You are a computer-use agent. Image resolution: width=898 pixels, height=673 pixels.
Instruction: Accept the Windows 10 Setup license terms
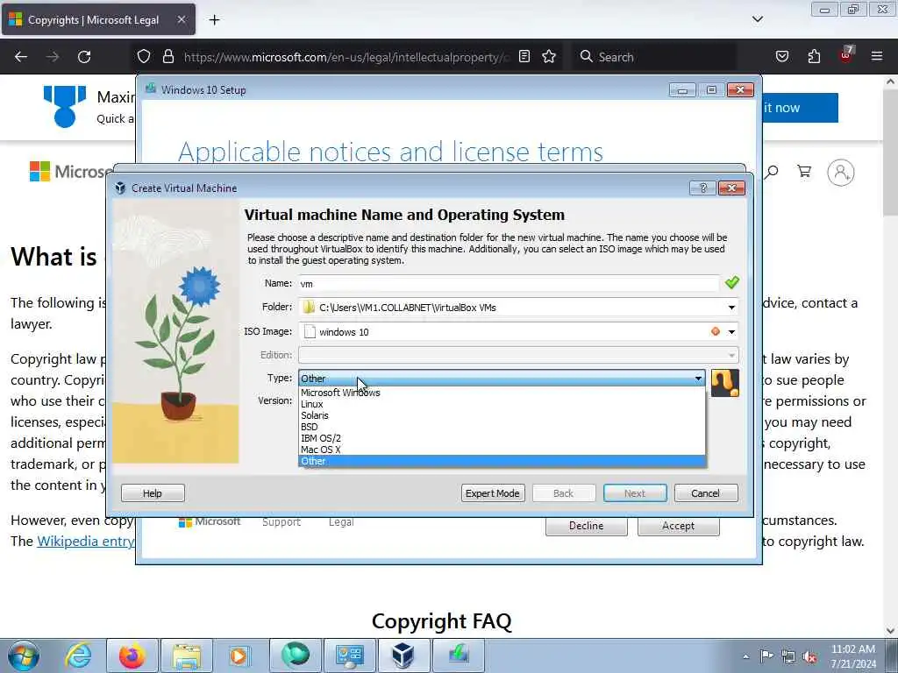click(678, 526)
